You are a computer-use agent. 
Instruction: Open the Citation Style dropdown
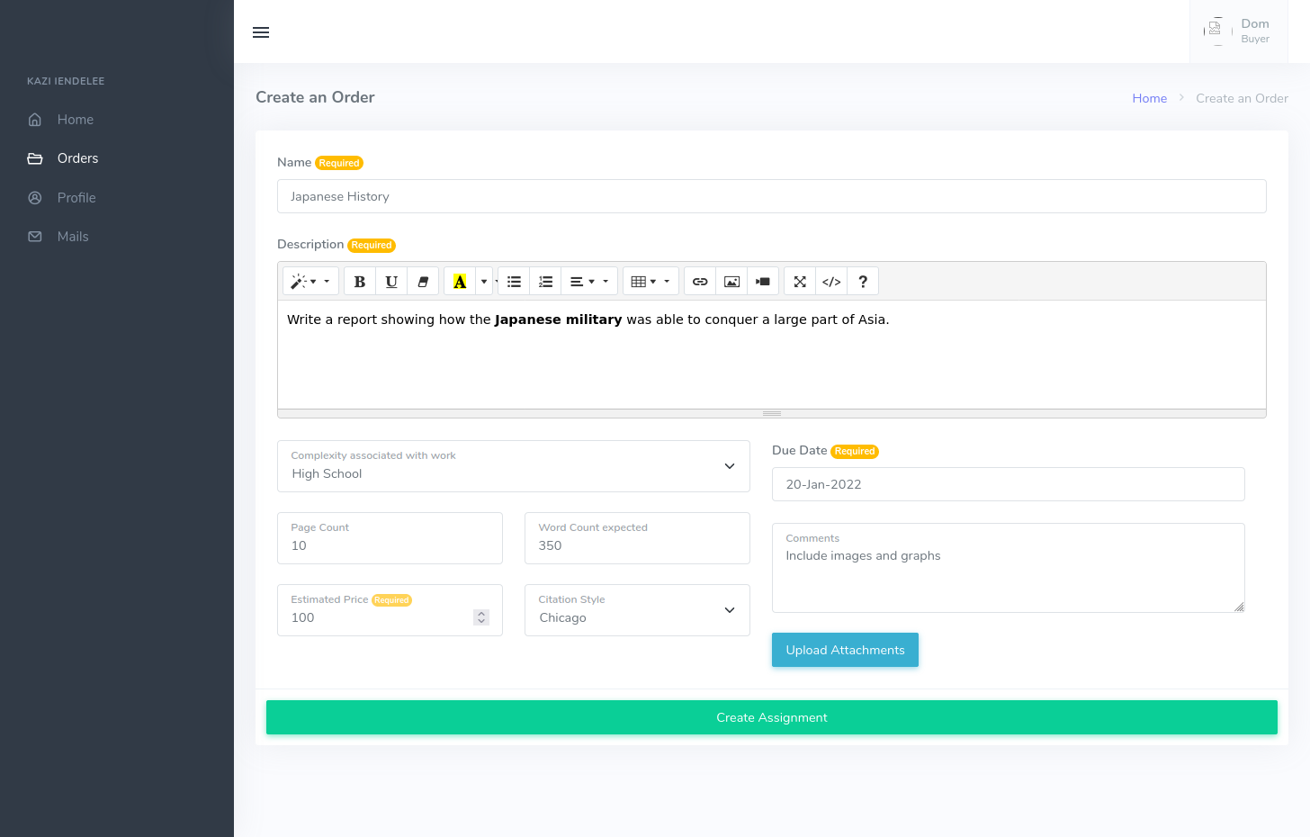click(637, 610)
